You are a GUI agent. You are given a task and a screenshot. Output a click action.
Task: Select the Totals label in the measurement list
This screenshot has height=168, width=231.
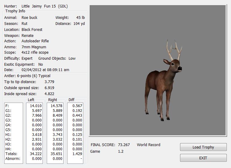10,154
